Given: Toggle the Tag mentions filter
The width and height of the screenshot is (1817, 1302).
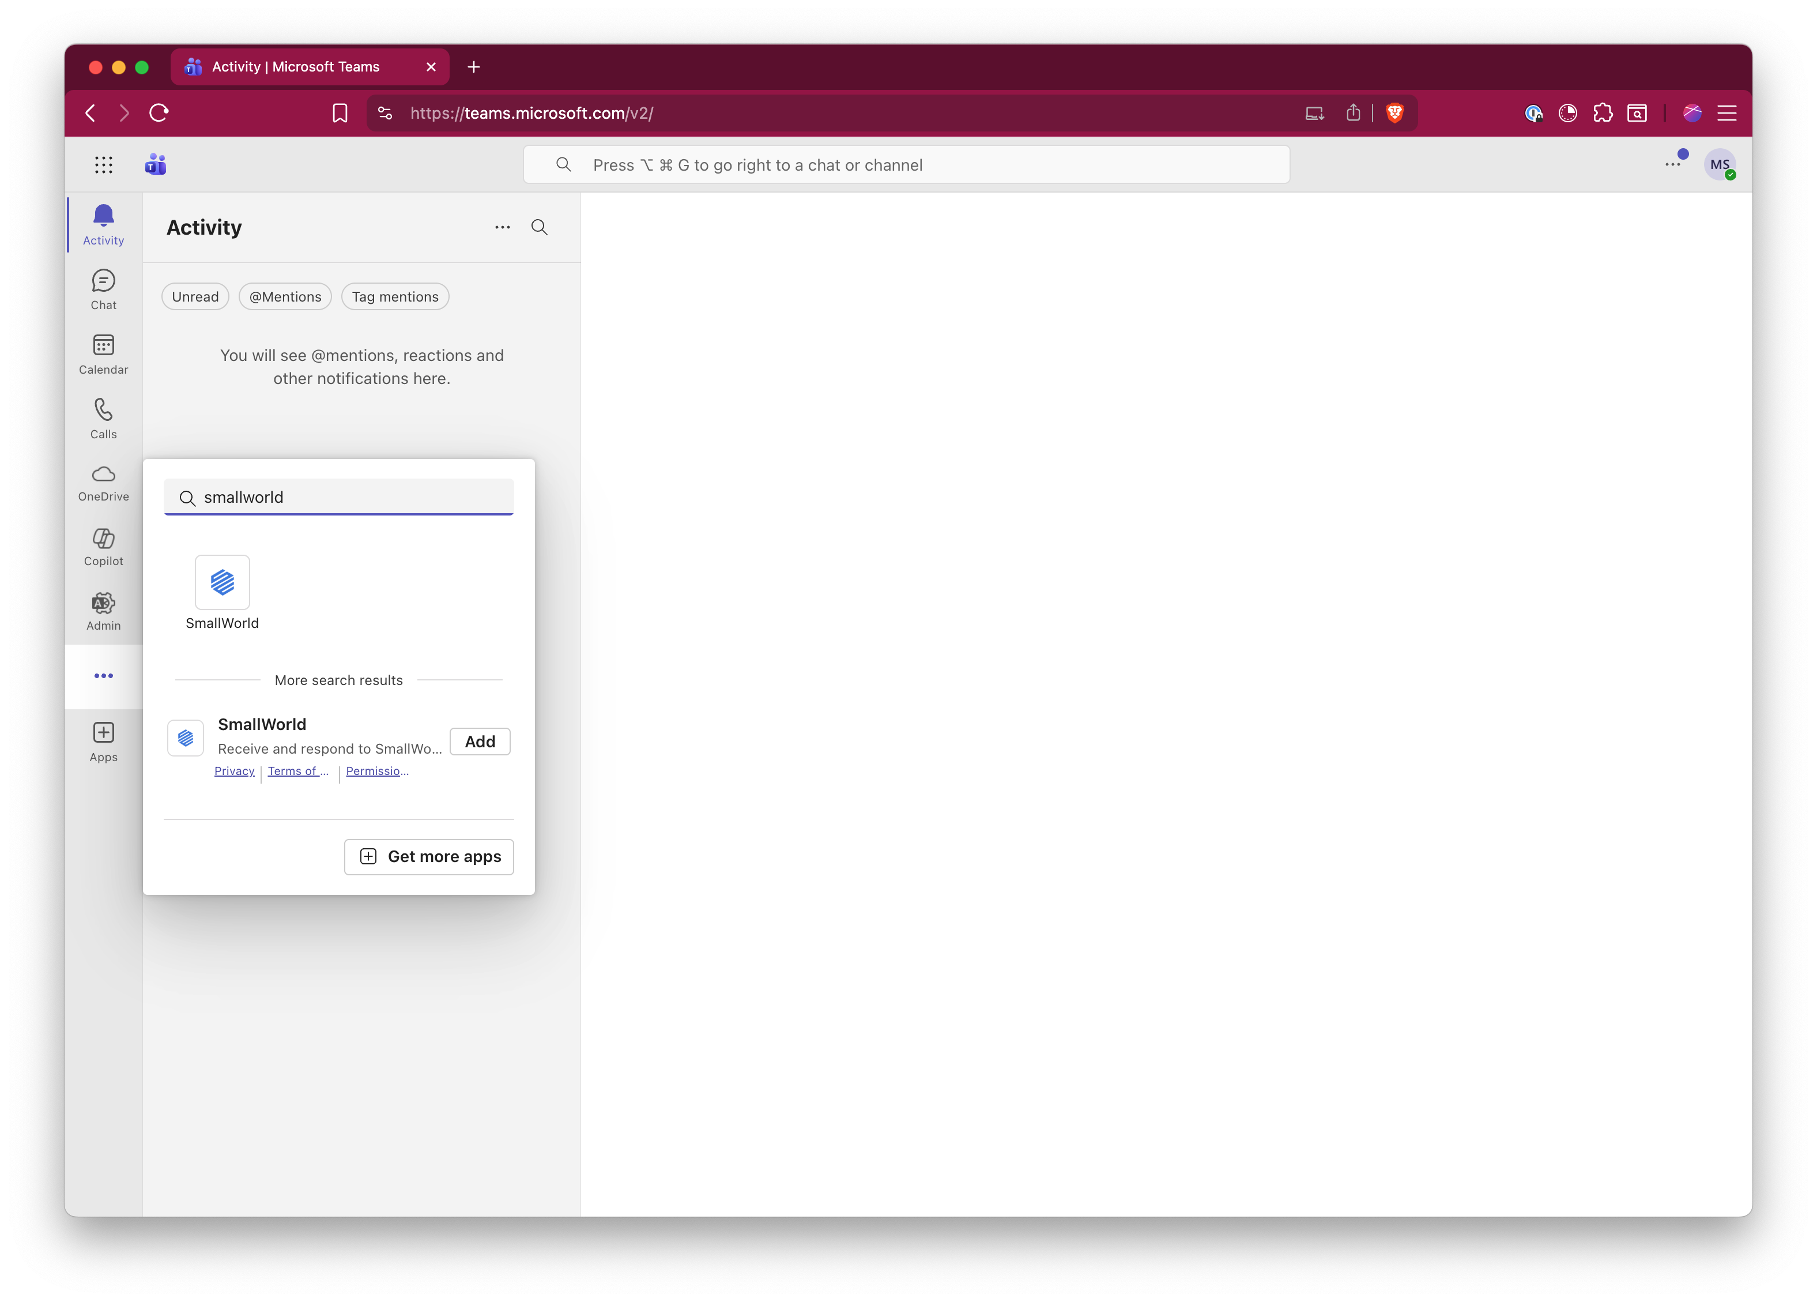Looking at the screenshot, I should tap(395, 296).
